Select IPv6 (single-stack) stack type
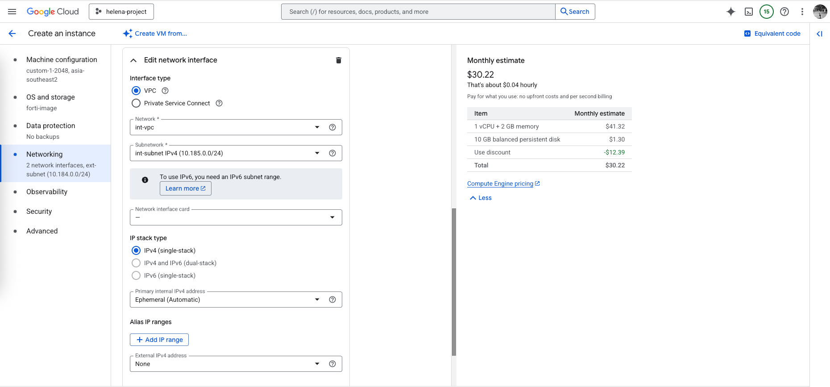Image resolution: width=830 pixels, height=387 pixels. (x=136, y=275)
